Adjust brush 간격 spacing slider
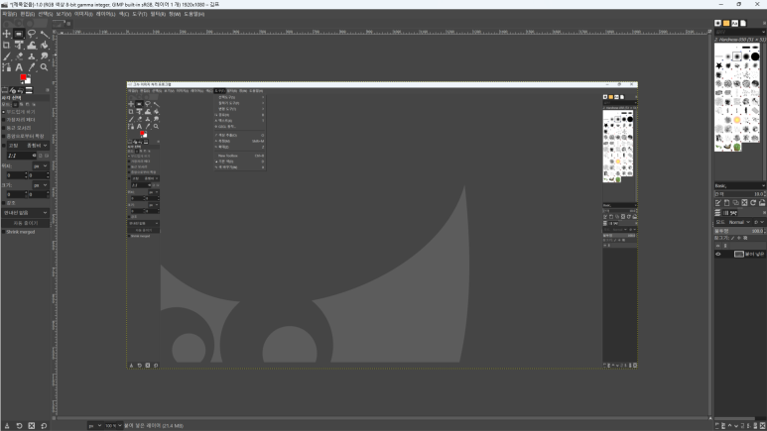 click(739, 194)
